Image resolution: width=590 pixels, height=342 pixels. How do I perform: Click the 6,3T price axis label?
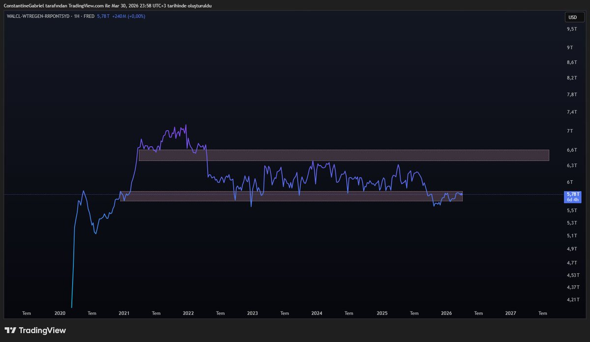point(572,166)
